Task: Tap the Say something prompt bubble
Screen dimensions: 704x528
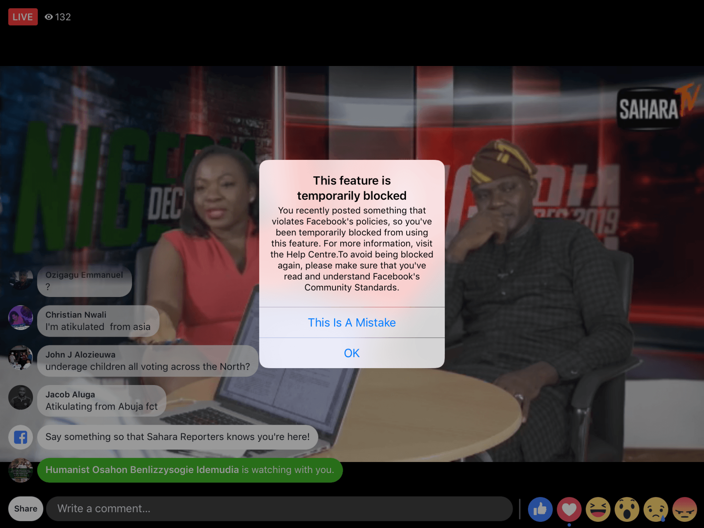Action: tap(177, 437)
